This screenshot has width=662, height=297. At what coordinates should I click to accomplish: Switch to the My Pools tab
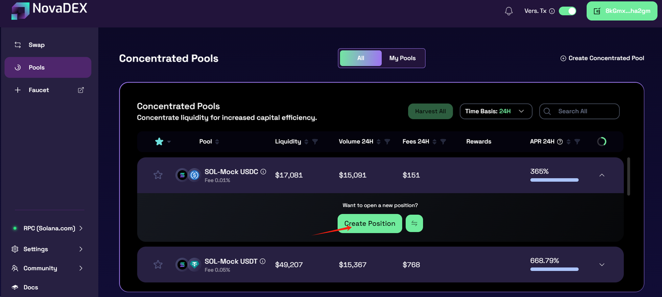[402, 58]
